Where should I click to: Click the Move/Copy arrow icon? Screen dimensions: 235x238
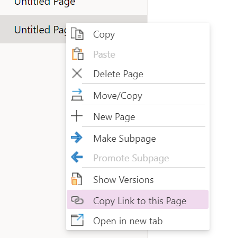77,95
